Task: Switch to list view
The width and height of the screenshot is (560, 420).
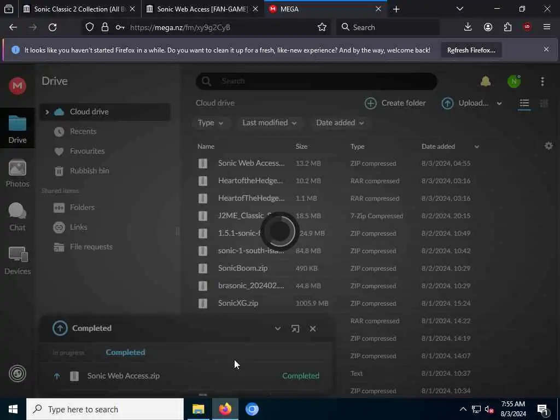Action: [524, 103]
